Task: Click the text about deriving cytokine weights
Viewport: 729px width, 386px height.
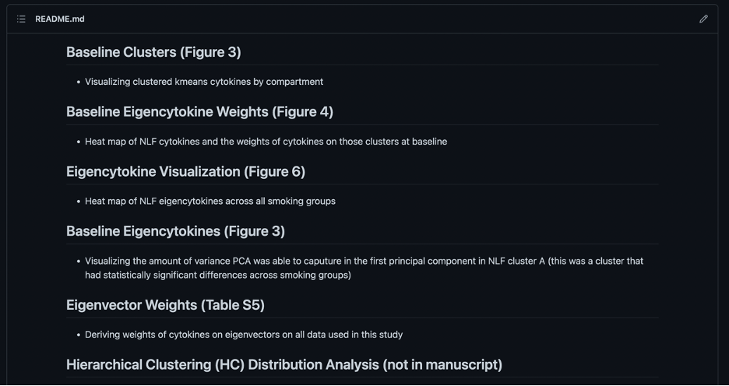Action: [x=243, y=335]
